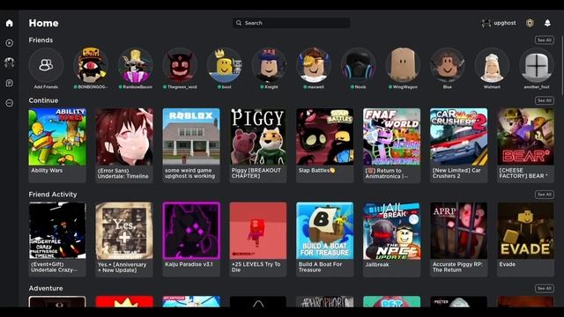Open Undertale: Timeline game thumbnail

pos(124,137)
